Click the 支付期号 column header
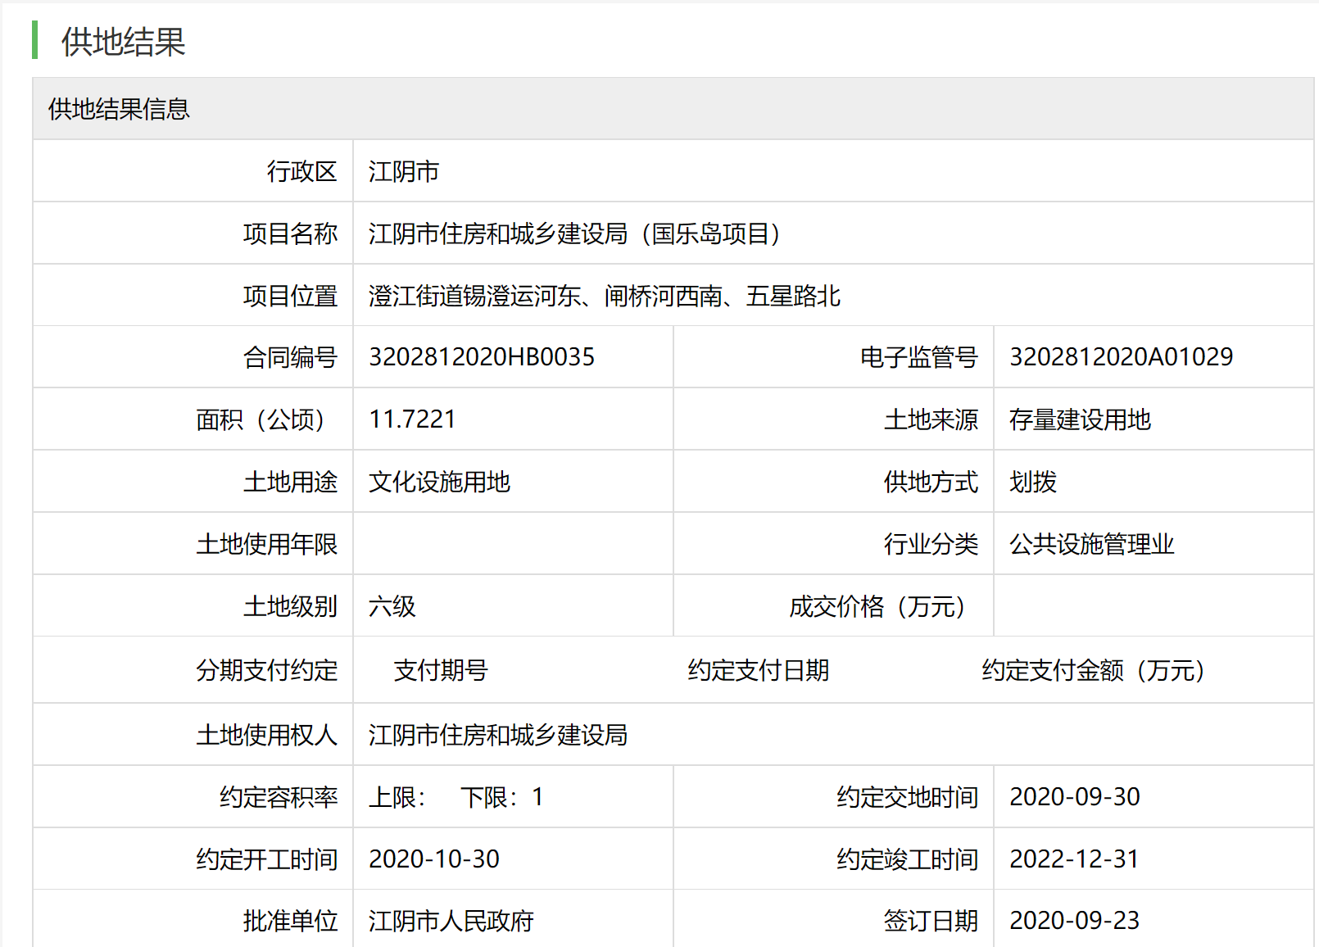Image resolution: width=1319 pixels, height=947 pixels. (x=441, y=670)
